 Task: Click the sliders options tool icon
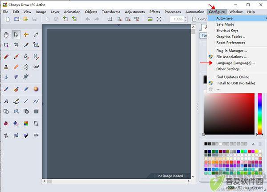click(36, 136)
